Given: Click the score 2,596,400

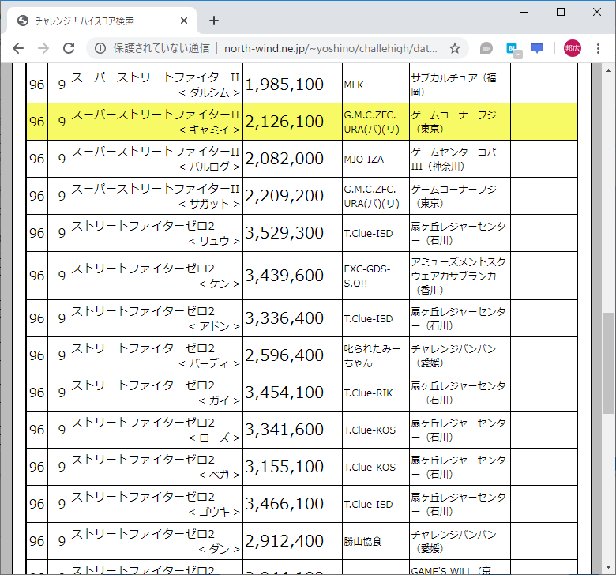Looking at the screenshot, I should [284, 355].
